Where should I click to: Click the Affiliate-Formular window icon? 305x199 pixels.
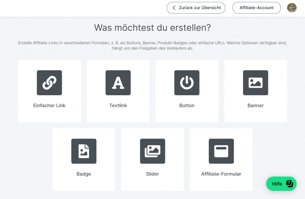tap(221, 151)
